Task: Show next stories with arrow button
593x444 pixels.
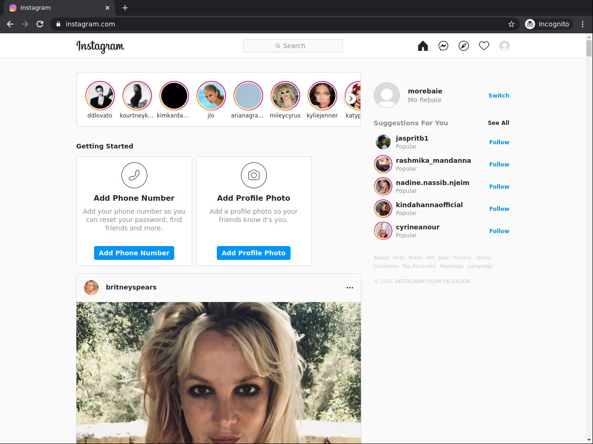Action: [x=351, y=99]
